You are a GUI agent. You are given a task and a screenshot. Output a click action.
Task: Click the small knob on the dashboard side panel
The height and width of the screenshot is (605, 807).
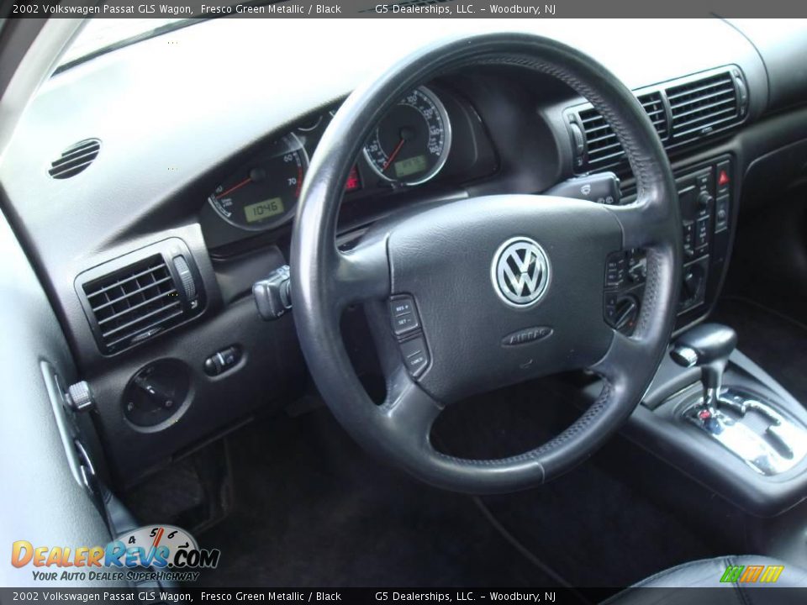(x=79, y=395)
